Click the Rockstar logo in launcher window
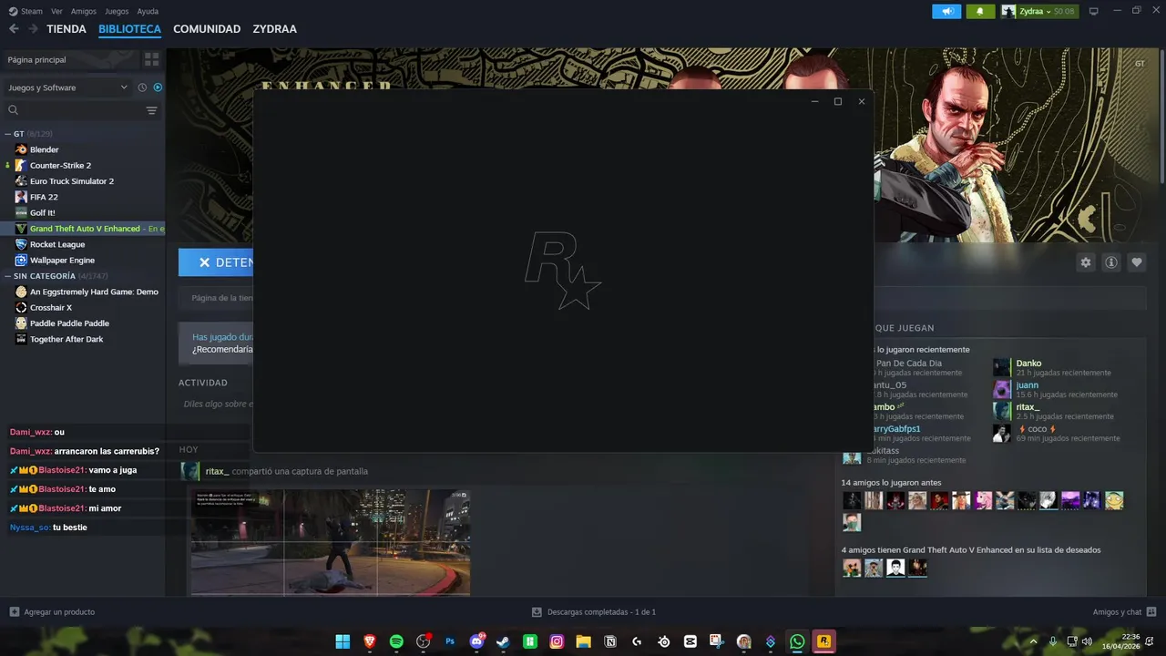 tap(562, 271)
